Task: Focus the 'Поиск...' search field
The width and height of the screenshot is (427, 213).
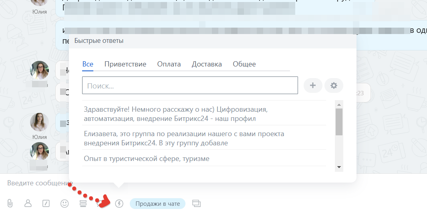Action: pyautogui.click(x=190, y=85)
